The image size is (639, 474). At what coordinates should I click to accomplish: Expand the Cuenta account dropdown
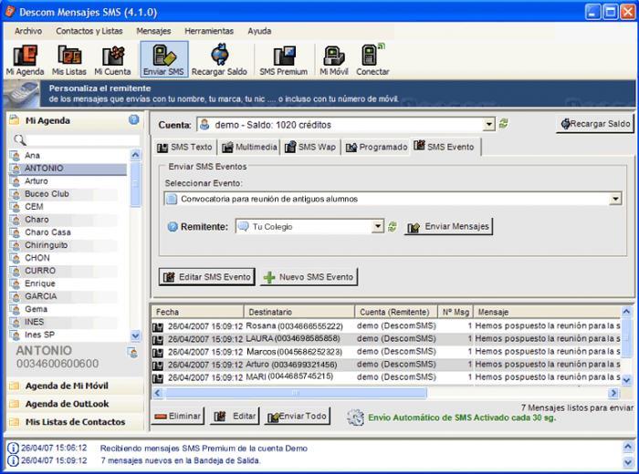pos(489,125)
